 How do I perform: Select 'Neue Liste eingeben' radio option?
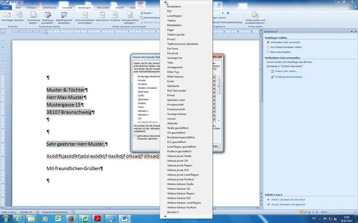click(x=268, y=52)
